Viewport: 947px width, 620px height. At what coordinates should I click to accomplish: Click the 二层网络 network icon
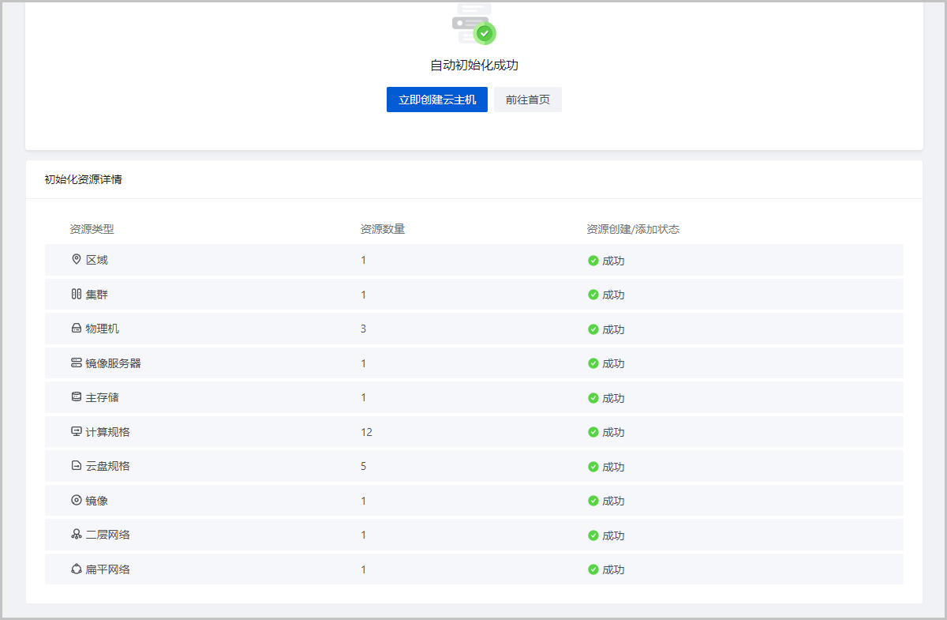pyautogui.click(x=77, y=535)
